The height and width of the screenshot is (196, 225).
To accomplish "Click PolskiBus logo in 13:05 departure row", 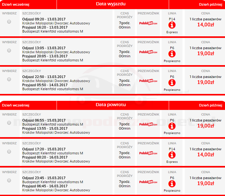I will [148, 52].
